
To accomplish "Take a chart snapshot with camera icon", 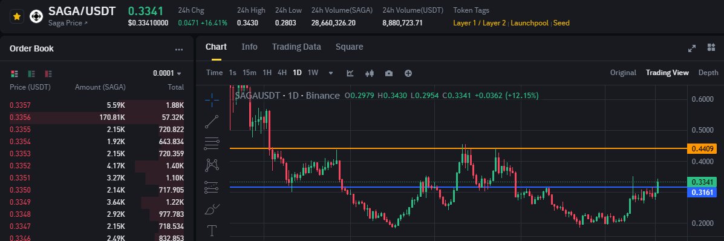I will (x=389, y=73).
